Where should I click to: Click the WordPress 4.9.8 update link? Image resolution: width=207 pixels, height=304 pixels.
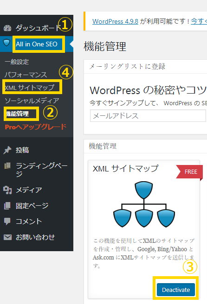116,21
